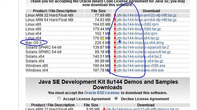Viewport: 197px width, 110px height.
Task: Select Decline License Agreement radio button
Action: tap(116, 98)
